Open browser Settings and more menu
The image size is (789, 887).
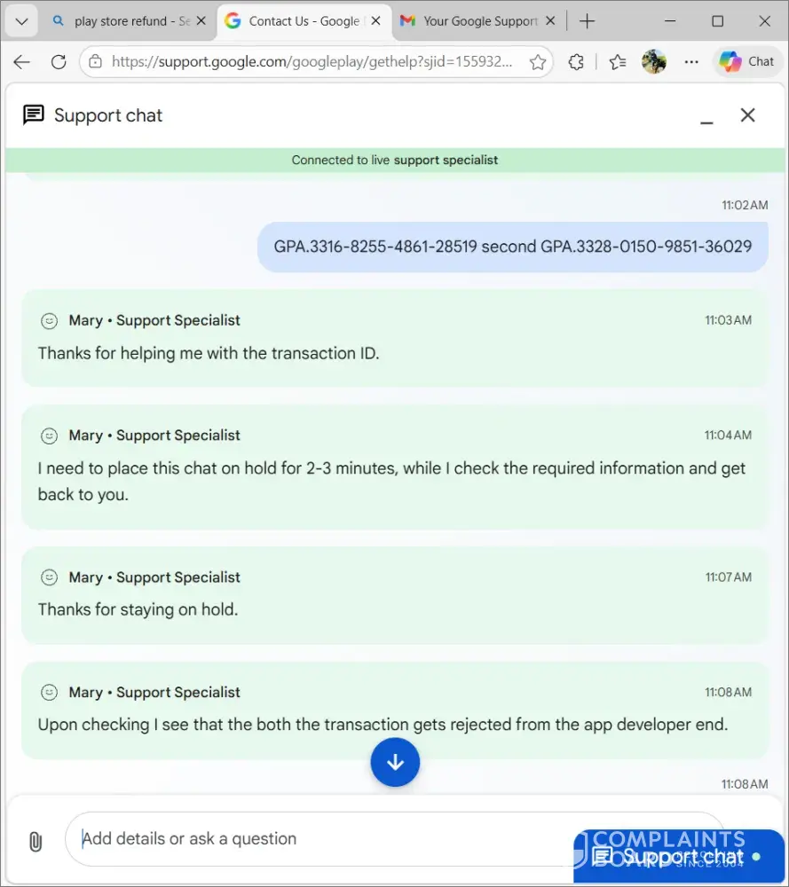[x=691, y=61]
